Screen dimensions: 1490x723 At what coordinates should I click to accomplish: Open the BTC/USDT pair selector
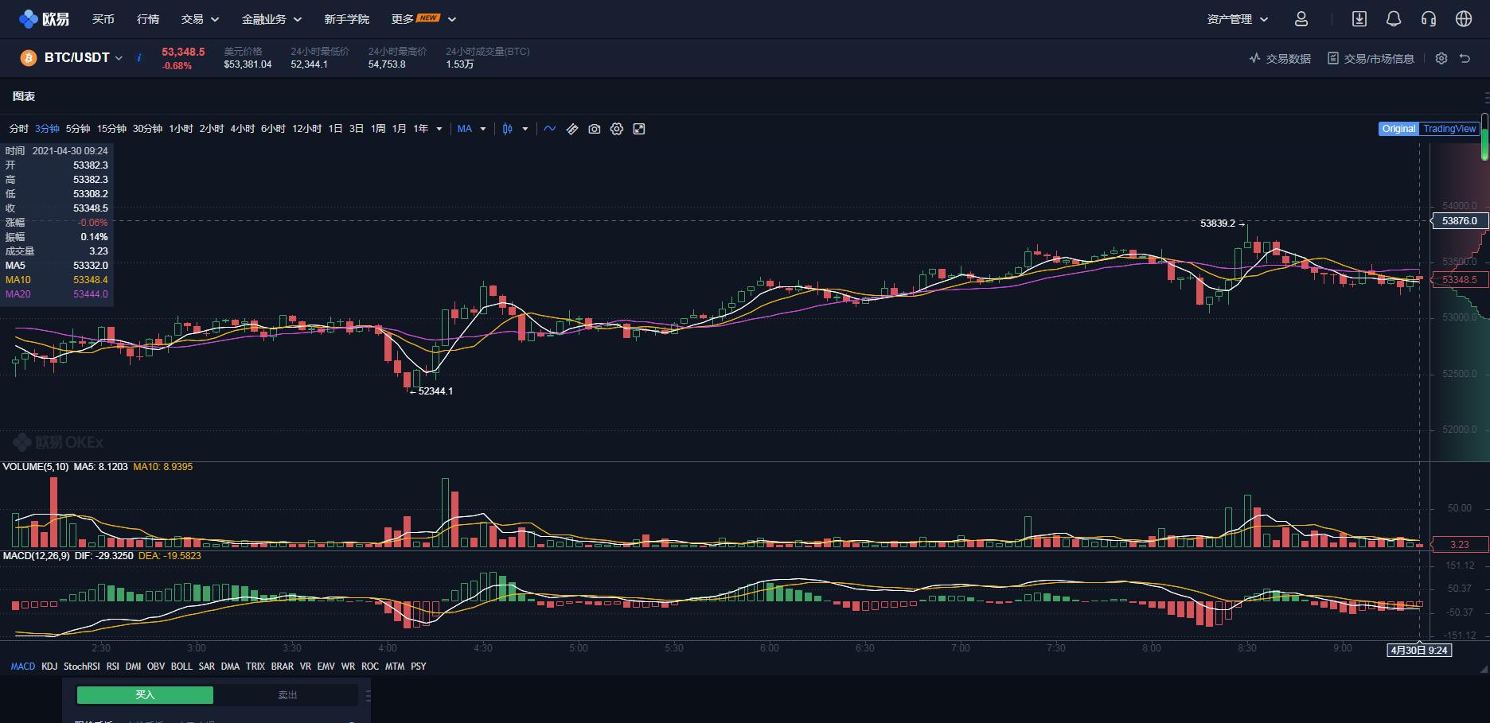84,58
